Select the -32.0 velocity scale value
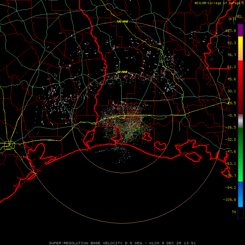Screen dimensions: 245x245 [x=231, y=140]
